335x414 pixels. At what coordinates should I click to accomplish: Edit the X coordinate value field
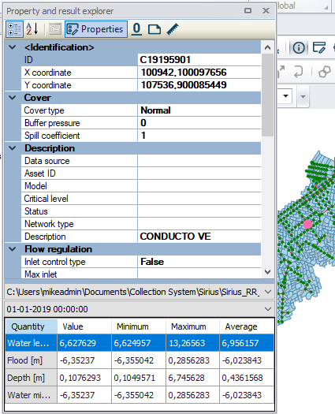point(199,73)
